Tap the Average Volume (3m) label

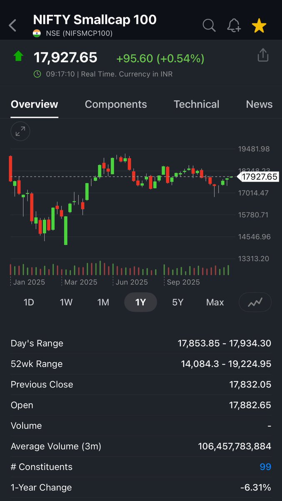(56, 446)
